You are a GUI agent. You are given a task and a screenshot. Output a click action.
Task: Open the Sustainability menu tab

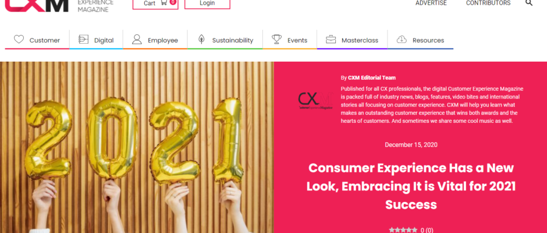(225, 40)
